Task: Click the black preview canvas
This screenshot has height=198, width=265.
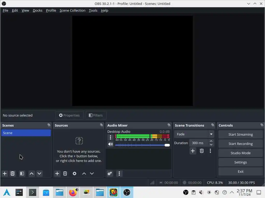Action: [x=132, y=61]
